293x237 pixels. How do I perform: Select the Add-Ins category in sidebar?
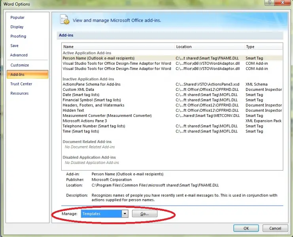tap(27, 74)
